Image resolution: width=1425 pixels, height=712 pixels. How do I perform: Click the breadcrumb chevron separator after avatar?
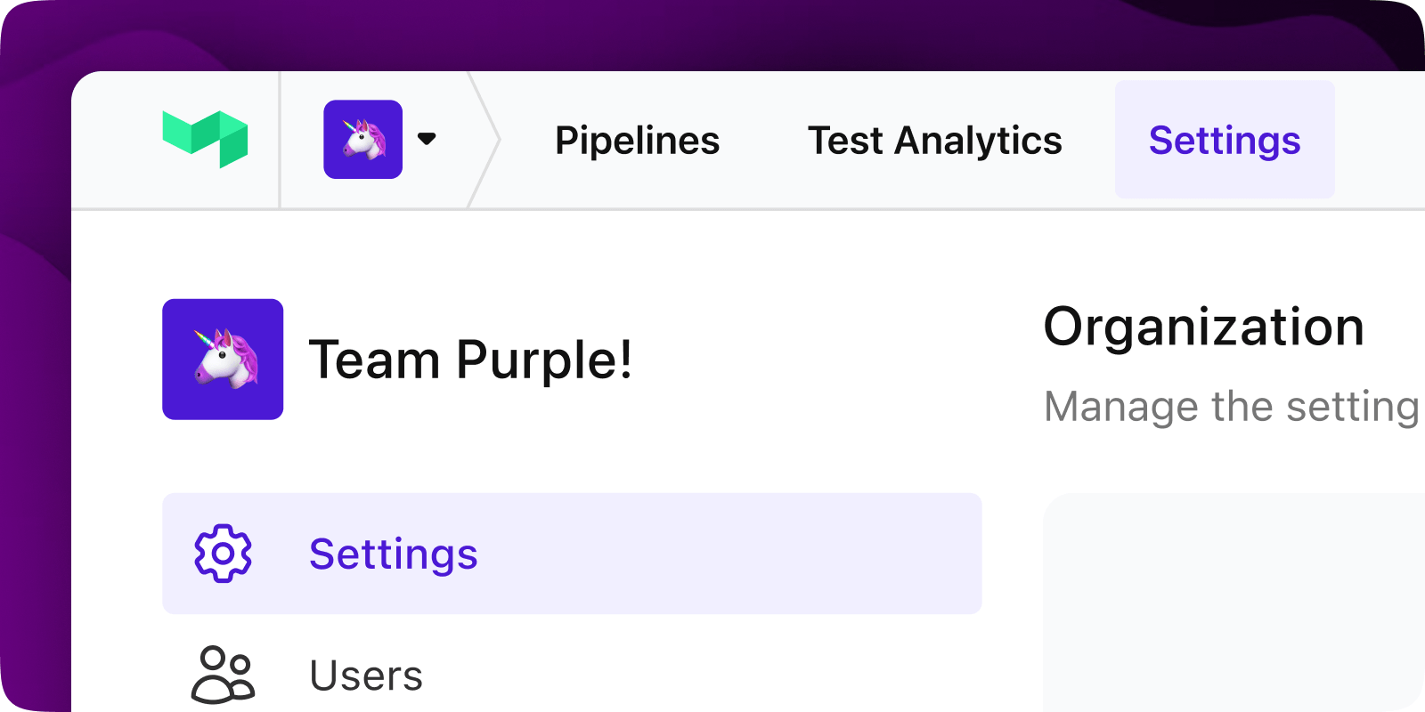tap(485, 140)
